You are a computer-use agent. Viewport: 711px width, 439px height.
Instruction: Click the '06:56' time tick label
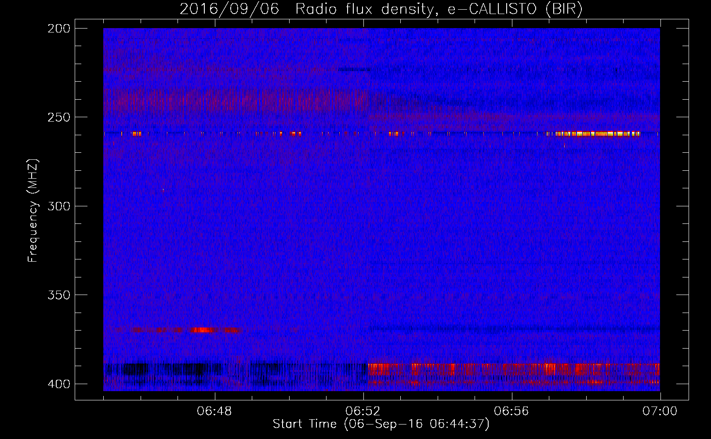(511, 411)
